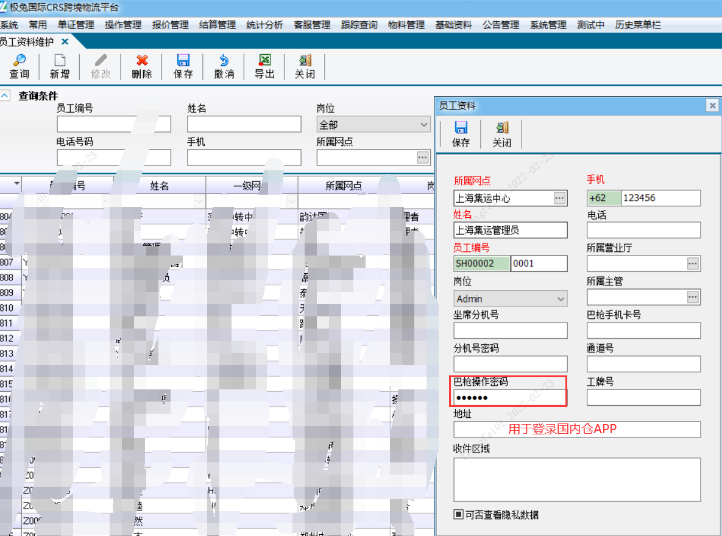Open the 公告管理 menu
The image size is (722, 536).
pyautogui.click(x=500, y=25)
